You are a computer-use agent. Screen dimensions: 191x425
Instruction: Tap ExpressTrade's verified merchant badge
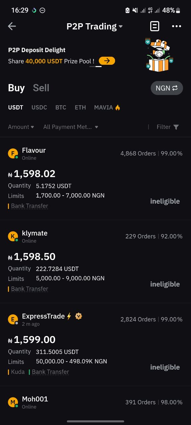[x=79, y=316]
